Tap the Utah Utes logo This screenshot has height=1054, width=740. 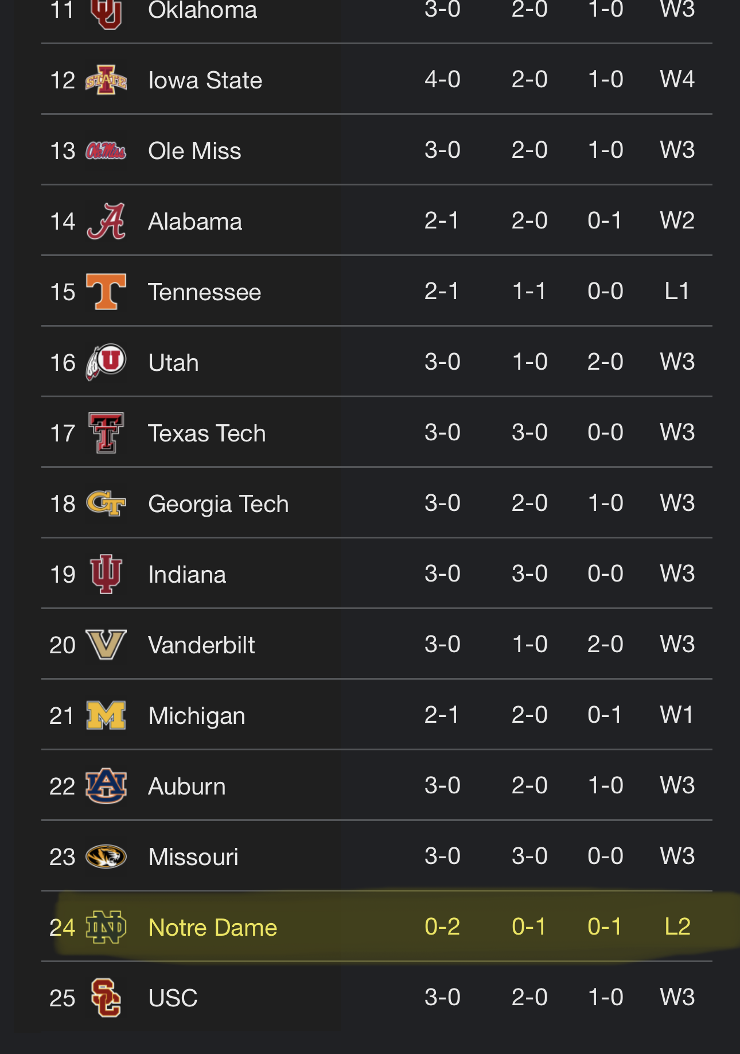106,362
